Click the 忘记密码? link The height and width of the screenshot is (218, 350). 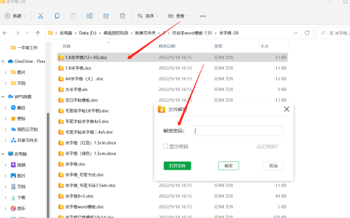click(267, 146)
